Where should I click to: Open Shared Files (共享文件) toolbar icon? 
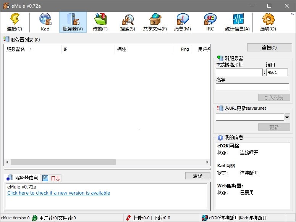155,22
